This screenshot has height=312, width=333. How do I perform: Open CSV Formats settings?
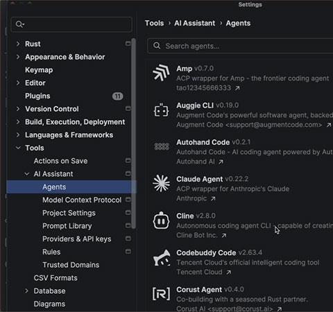(x=55, y=278)
